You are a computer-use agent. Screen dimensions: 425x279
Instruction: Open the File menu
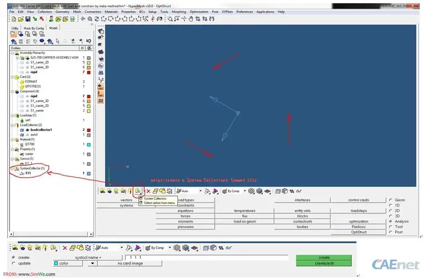click(12, 12)
